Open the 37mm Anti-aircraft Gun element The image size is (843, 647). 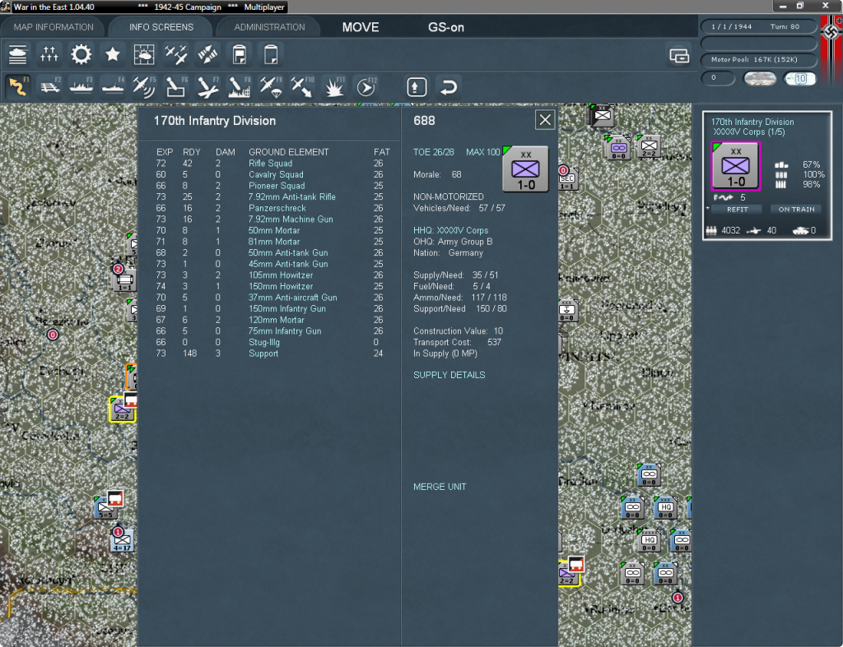(x=292, y=298)
